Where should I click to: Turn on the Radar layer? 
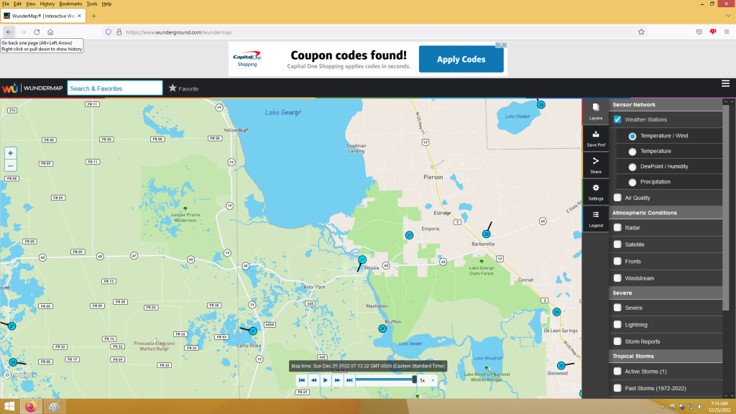617,228
